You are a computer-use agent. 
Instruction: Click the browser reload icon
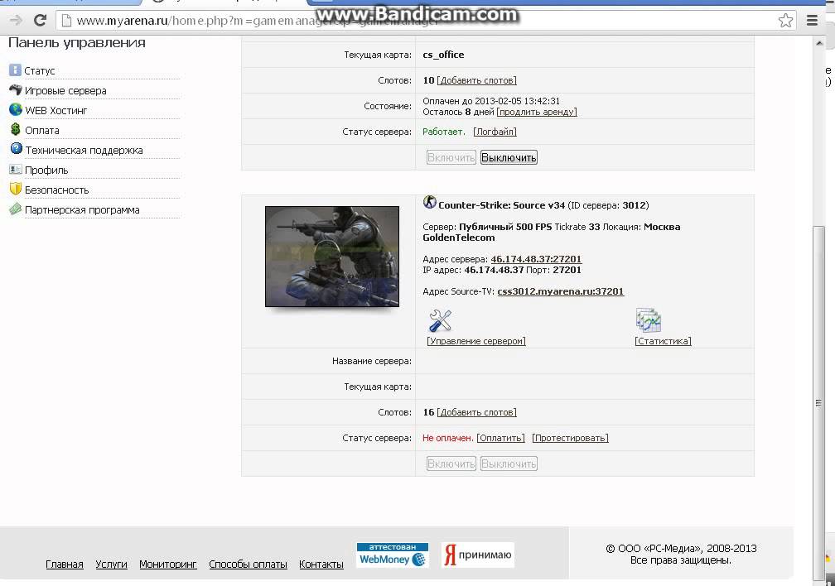coord(40,20)
